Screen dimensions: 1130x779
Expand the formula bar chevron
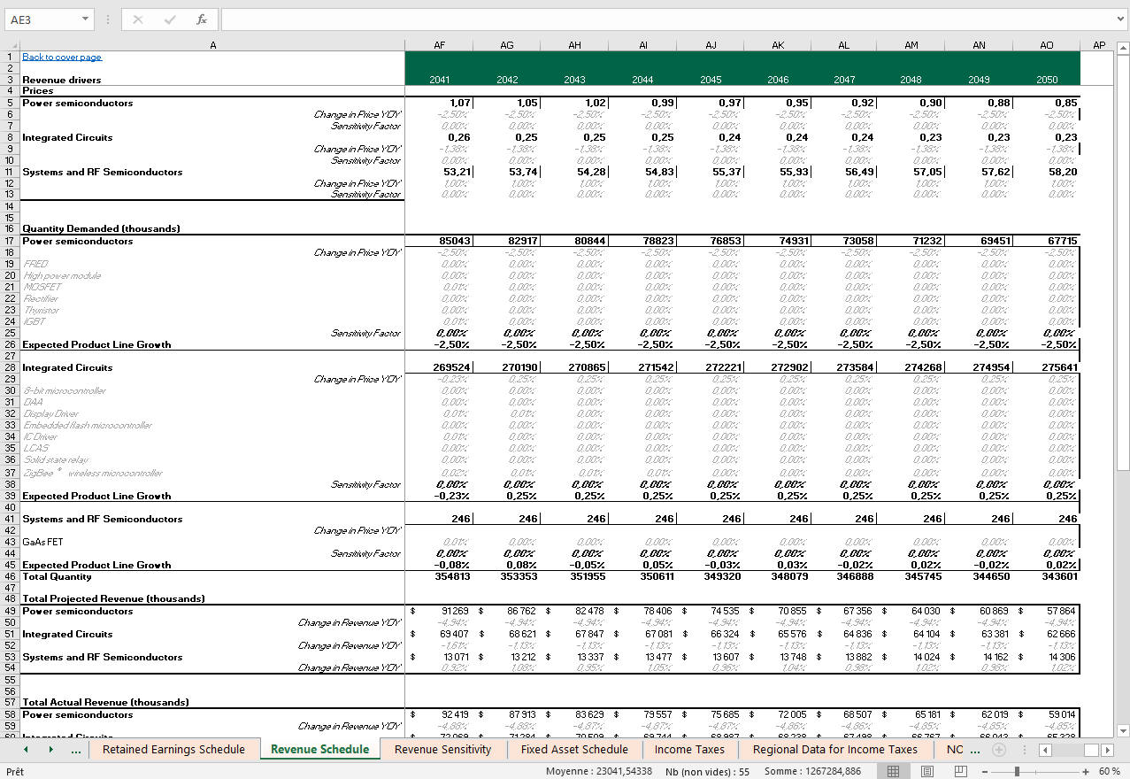pyautogui.click(x=1120, y=19)
